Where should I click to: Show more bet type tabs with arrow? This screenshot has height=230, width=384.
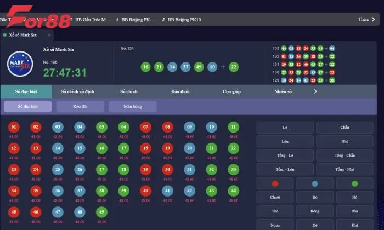click(315, 91)
